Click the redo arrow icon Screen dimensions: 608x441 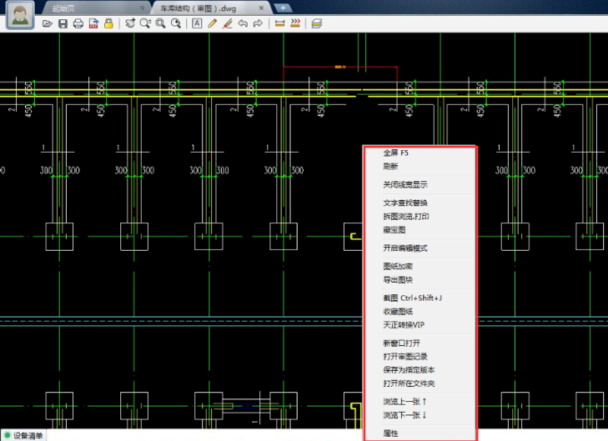(258, 23)
